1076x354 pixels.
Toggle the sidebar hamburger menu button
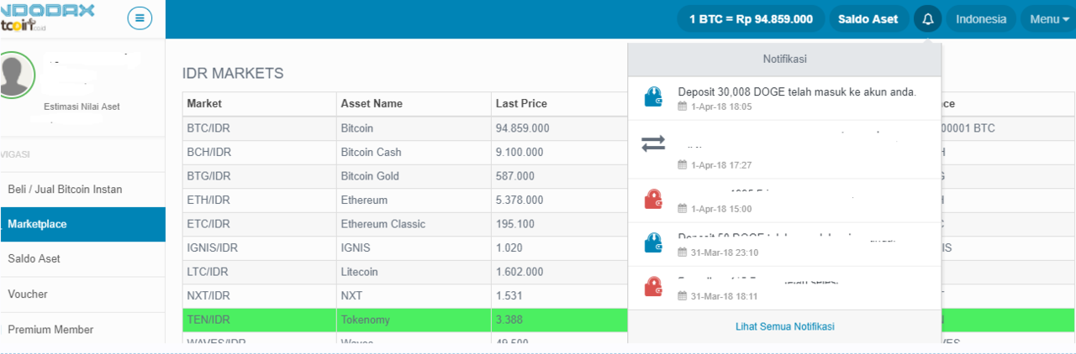click(140, 18)
